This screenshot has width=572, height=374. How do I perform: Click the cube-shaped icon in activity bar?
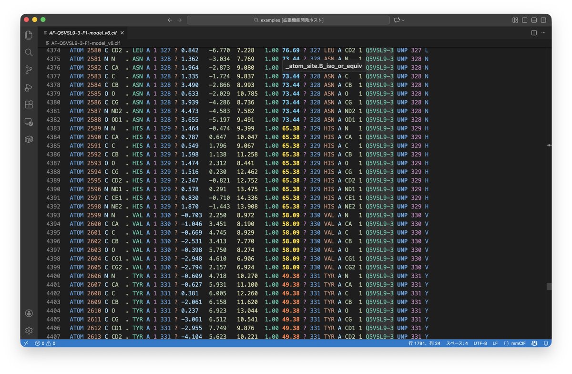[29, 139]
